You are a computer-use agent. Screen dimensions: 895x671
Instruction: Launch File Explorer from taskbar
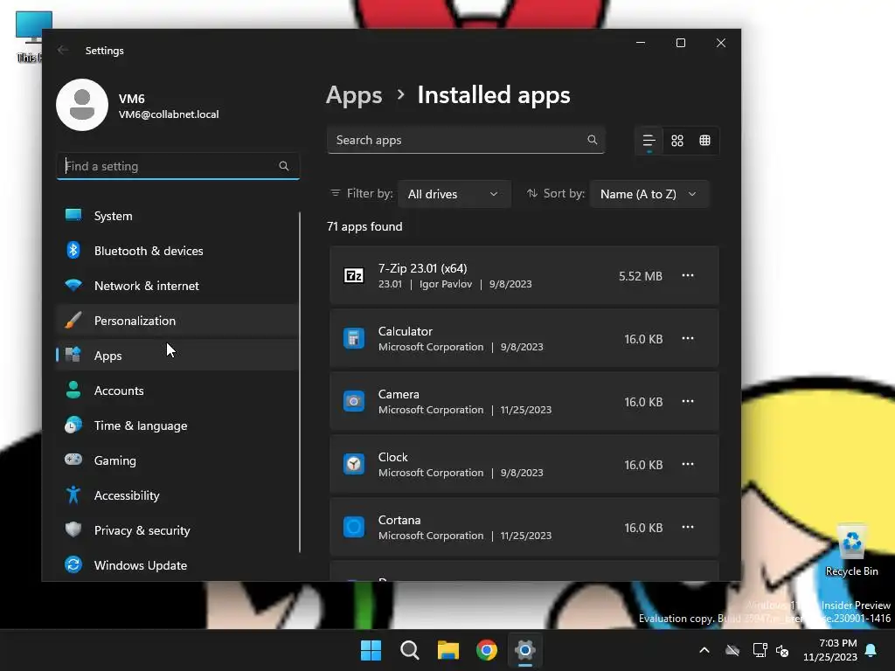(448, 650)
